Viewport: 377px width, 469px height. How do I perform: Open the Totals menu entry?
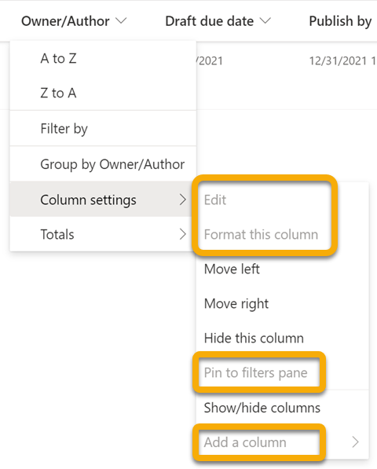click(103, 234)
